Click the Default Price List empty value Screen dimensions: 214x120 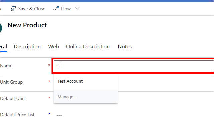tap(59, 116)
